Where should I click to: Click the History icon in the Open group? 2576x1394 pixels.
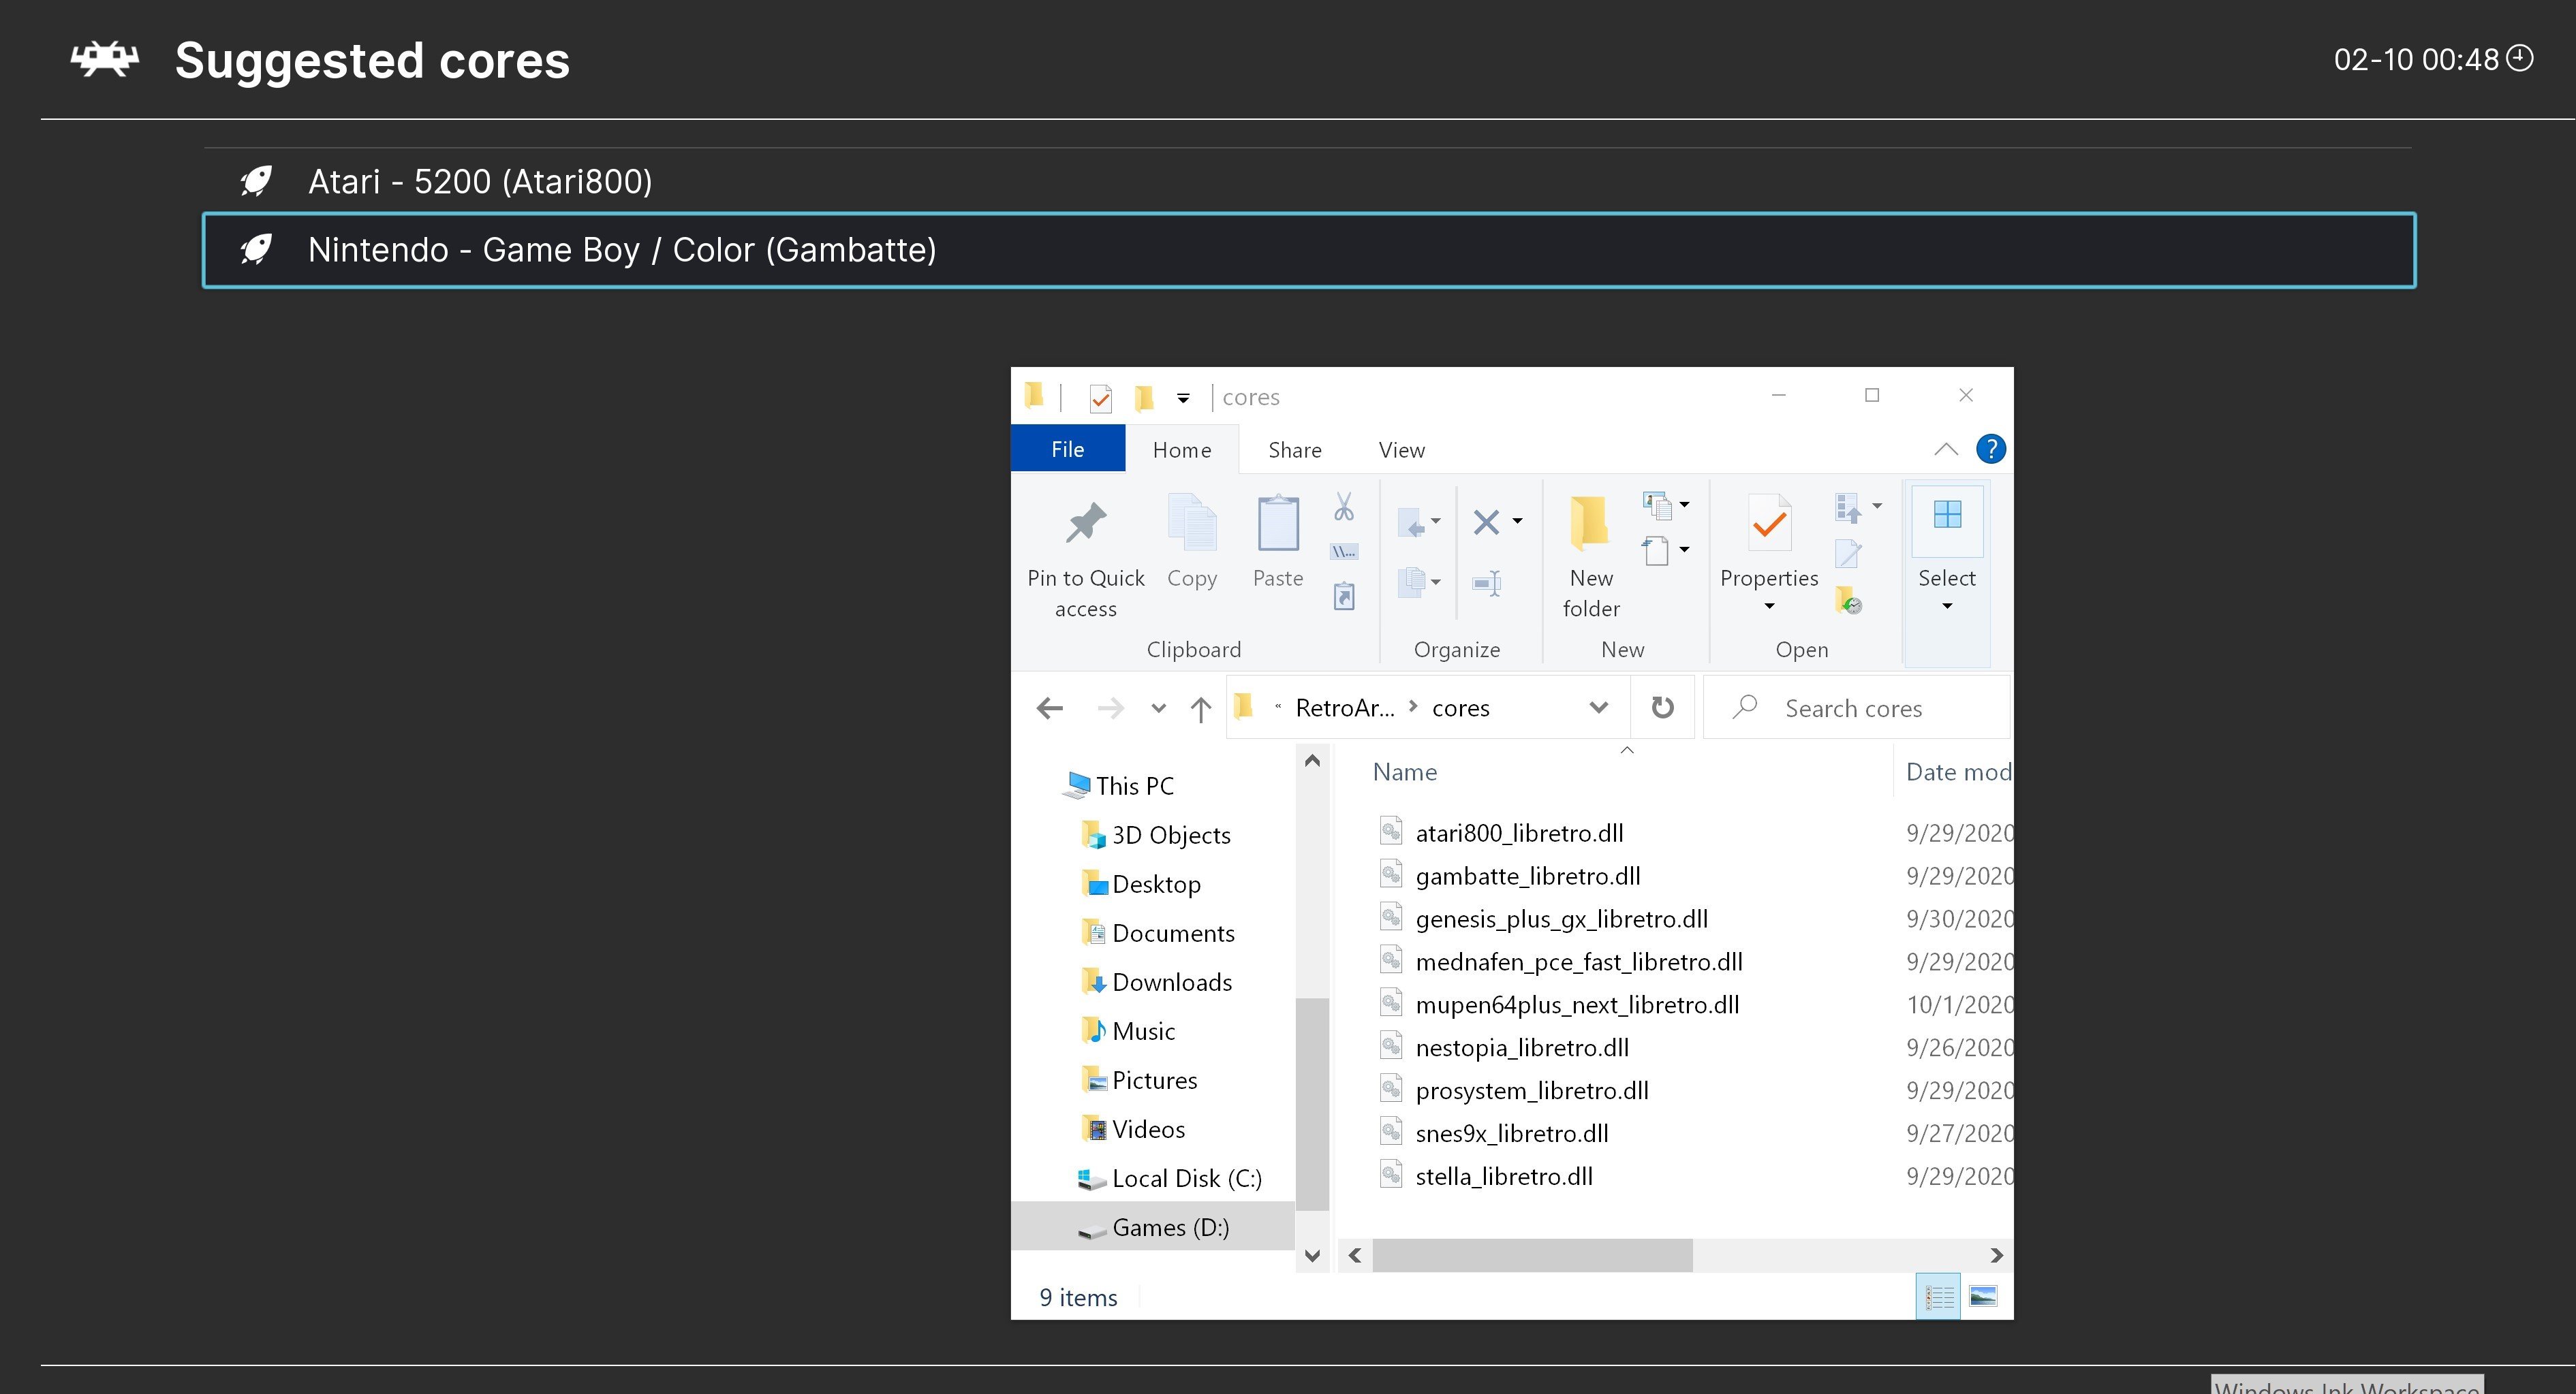coord(1848,599)
